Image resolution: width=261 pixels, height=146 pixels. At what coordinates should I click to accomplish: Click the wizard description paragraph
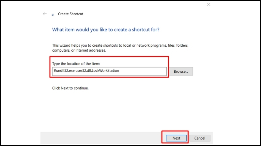120,48
